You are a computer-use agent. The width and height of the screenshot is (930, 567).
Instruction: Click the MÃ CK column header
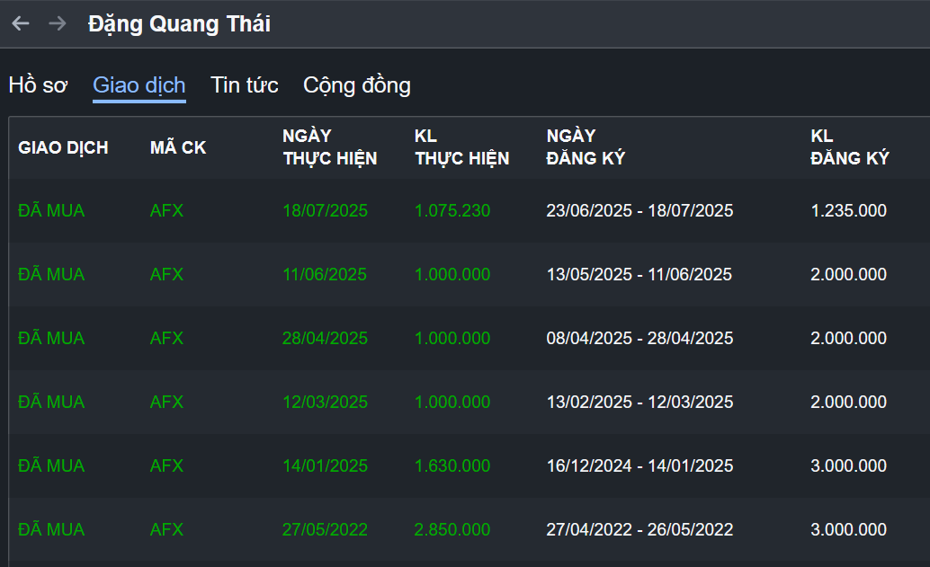[178, 147]
